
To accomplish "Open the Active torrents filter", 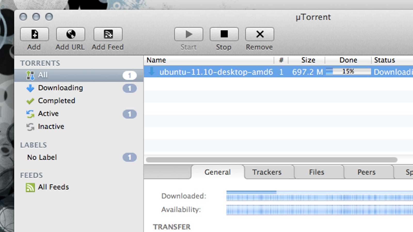I will [x=79, y=114].
